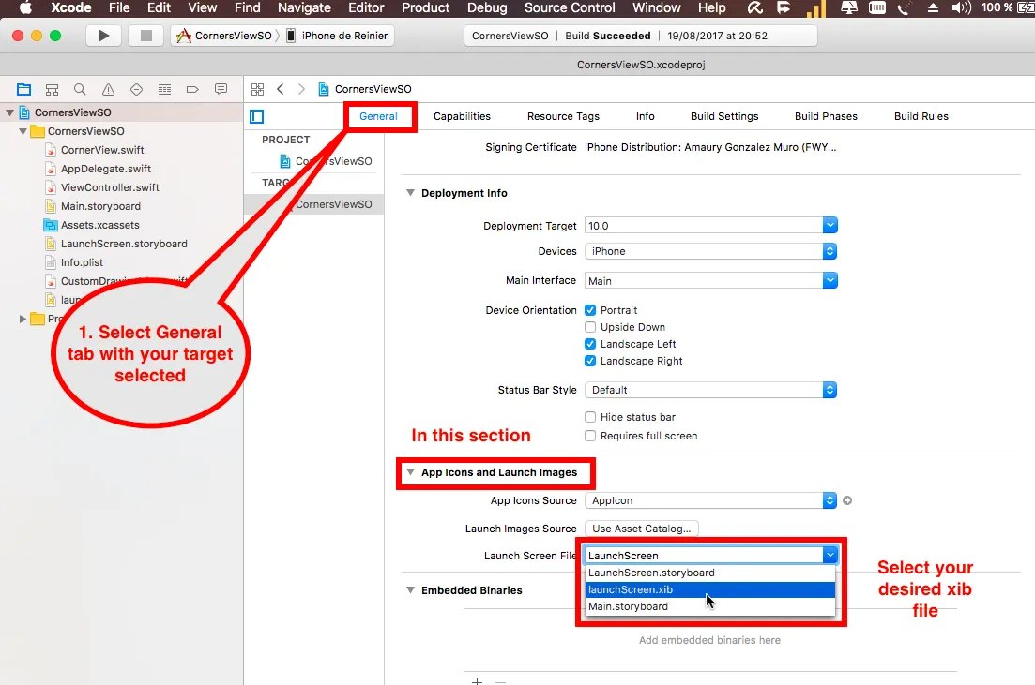The height and width of the screenshot is (685, 1035).
Task: Switch to the Build Phases tab
Action: pos(826,117)
